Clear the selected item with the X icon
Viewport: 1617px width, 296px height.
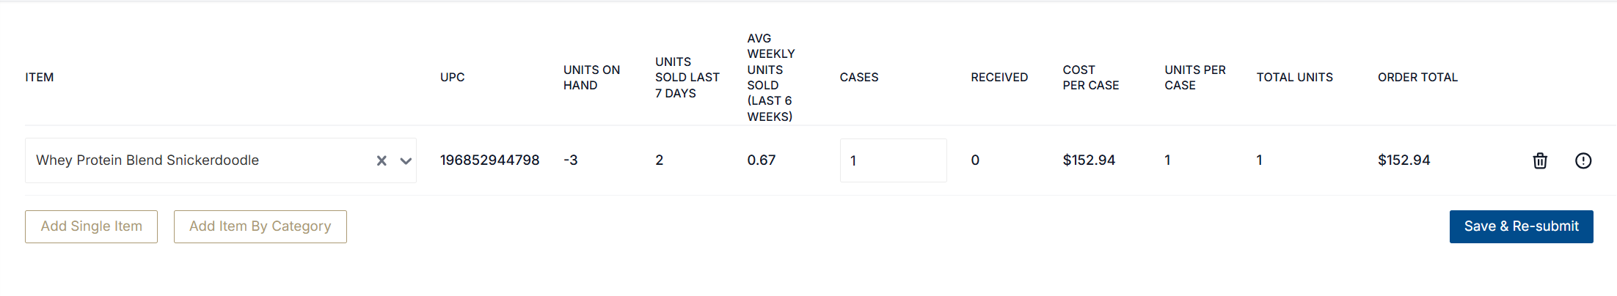(382, 160)
